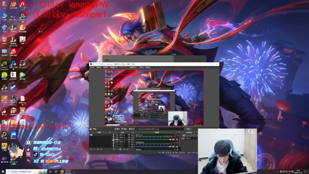
Task: Pop out the Audio Mixer dock panel
Action: point(179,132)
